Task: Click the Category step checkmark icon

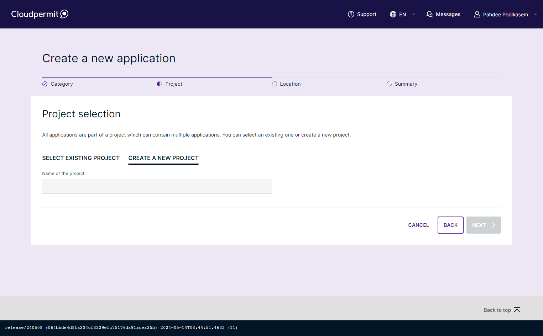Action: click(x=45, y=84)
